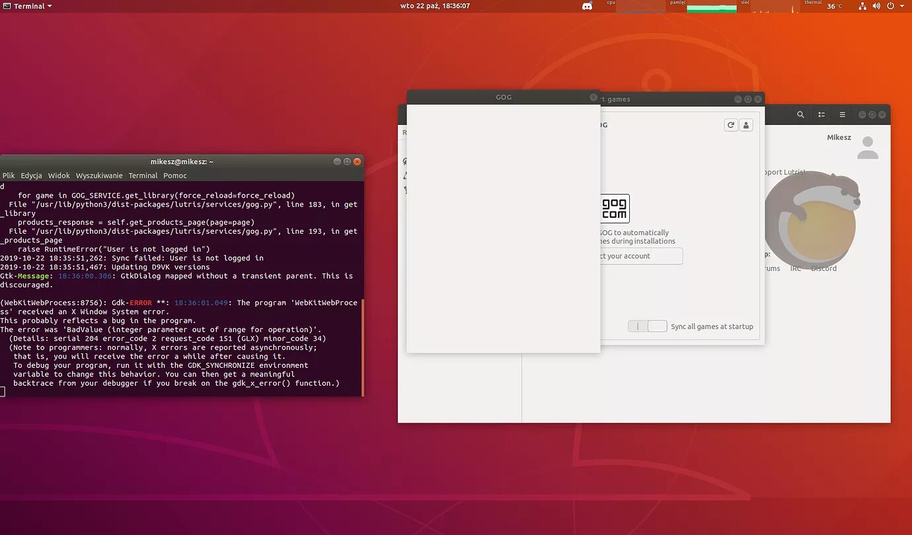
Task: Open the Terminal menu in menubar
Action: pos(143,176)
